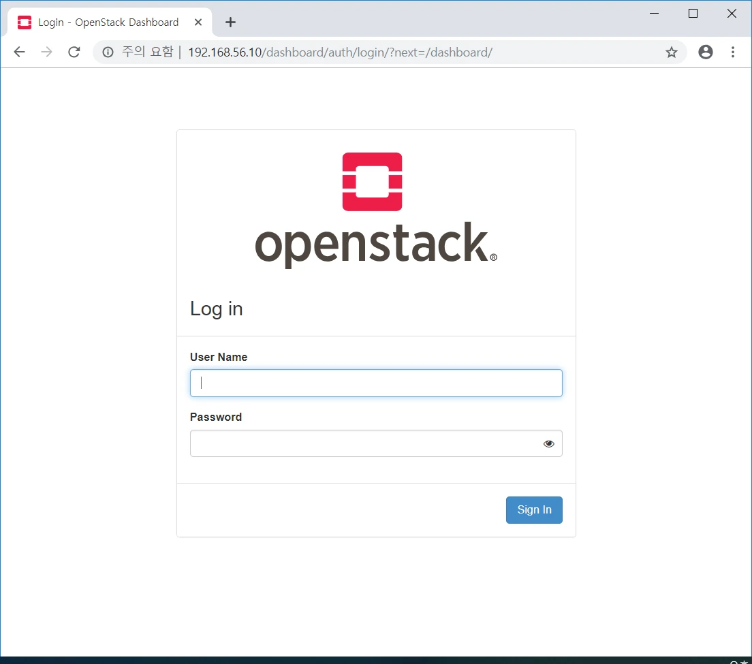752x664 pixels.
Task: Open a new tab with the plus button
Action: click(x=230, y=22)
